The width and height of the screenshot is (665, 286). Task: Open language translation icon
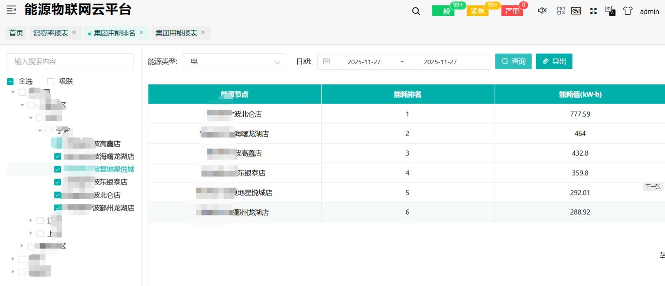tap(610, 11)
